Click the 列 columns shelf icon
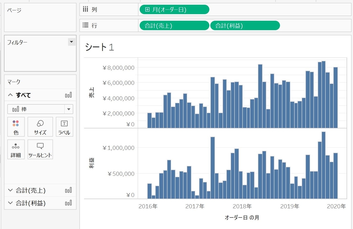Image resolution: width=353 pixels, height=229 pixels. click(86, 9)
